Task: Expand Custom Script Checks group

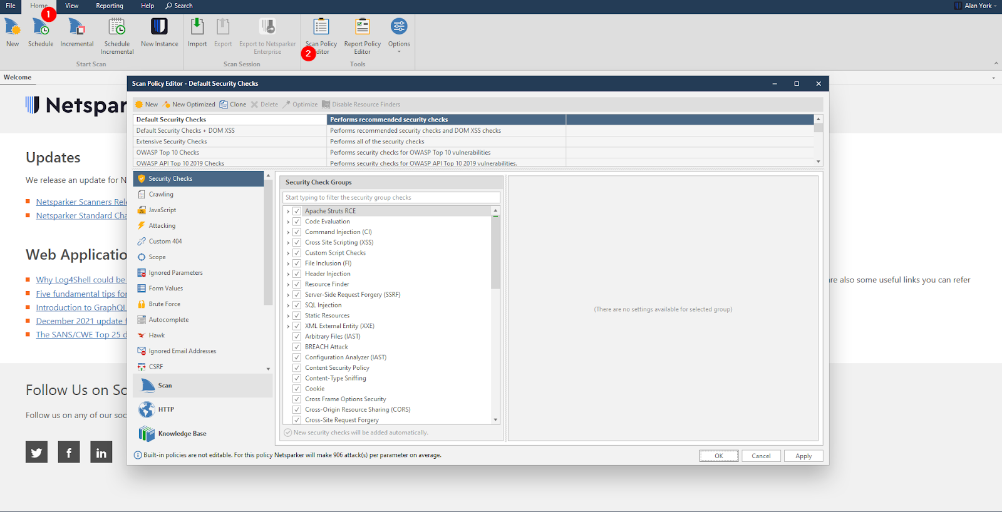Action: (288, 253)
